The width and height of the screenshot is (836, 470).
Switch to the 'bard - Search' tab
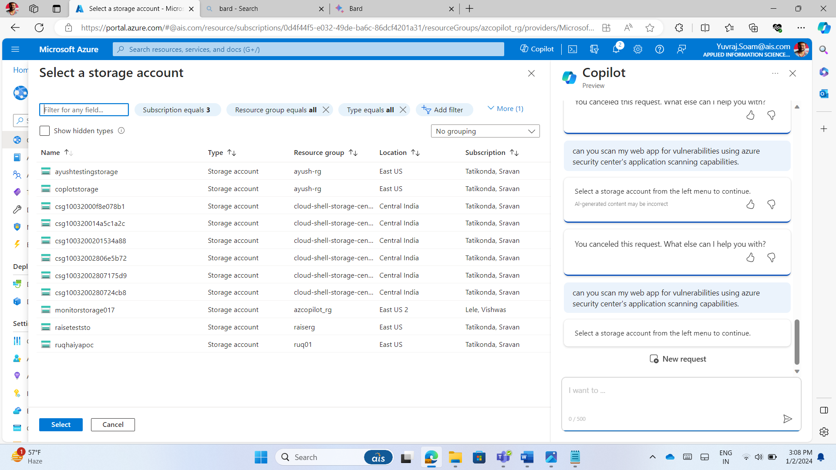coord(264,9)
